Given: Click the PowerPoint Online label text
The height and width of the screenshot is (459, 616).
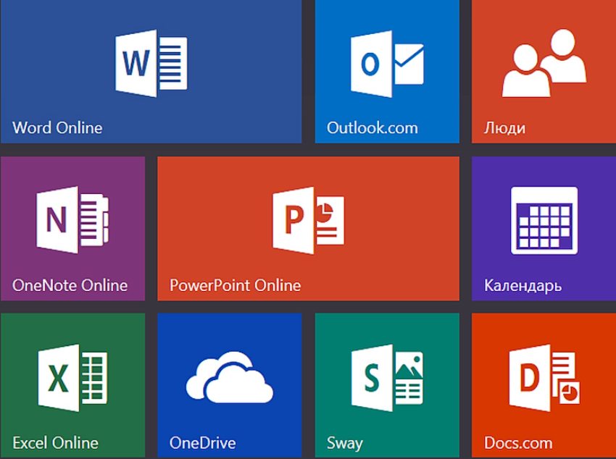Looking at the screenshot, I should 235,285.
